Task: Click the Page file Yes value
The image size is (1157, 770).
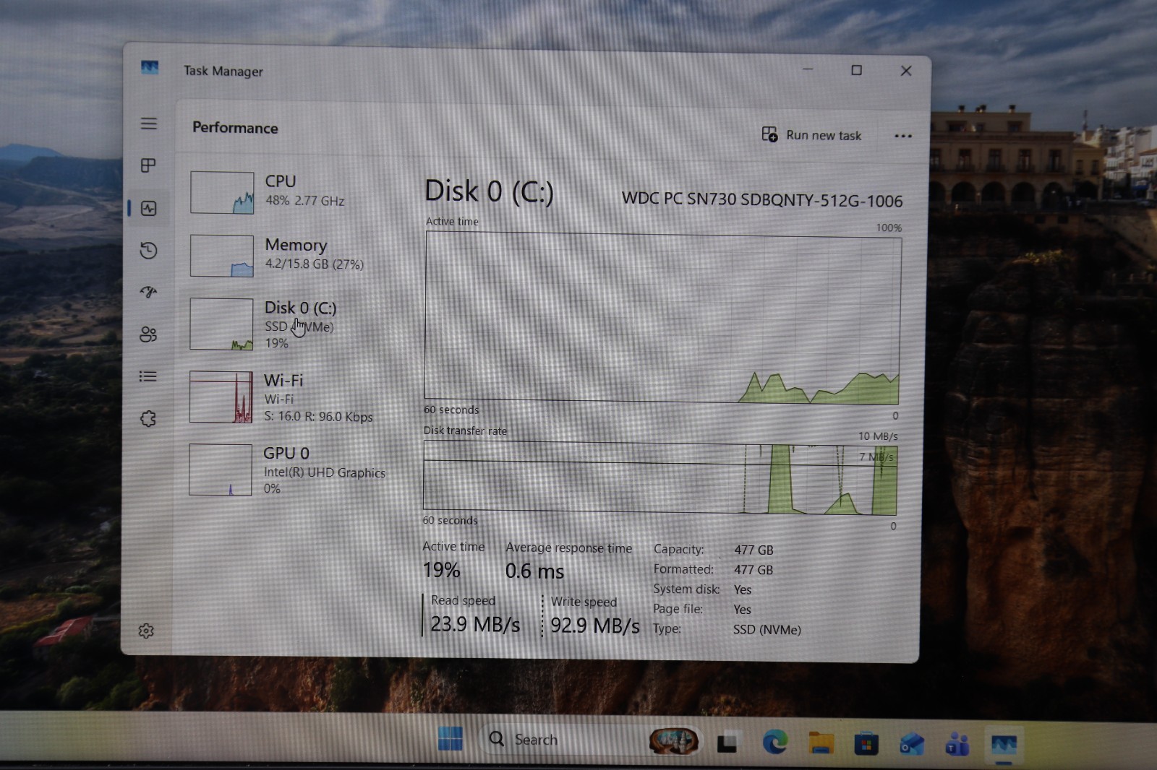Action: [x=743, y=610]
